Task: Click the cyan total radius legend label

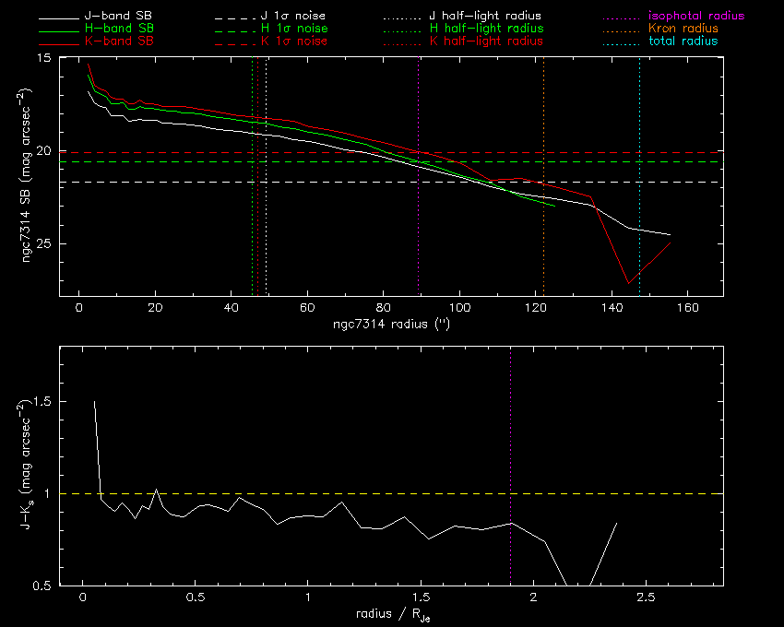Action: (683, 41)
